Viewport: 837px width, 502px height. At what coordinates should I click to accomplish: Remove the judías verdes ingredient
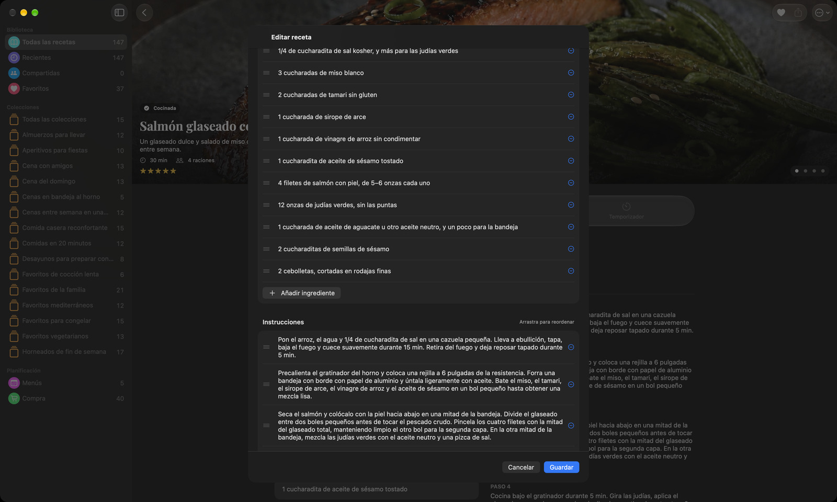(571, 204)
